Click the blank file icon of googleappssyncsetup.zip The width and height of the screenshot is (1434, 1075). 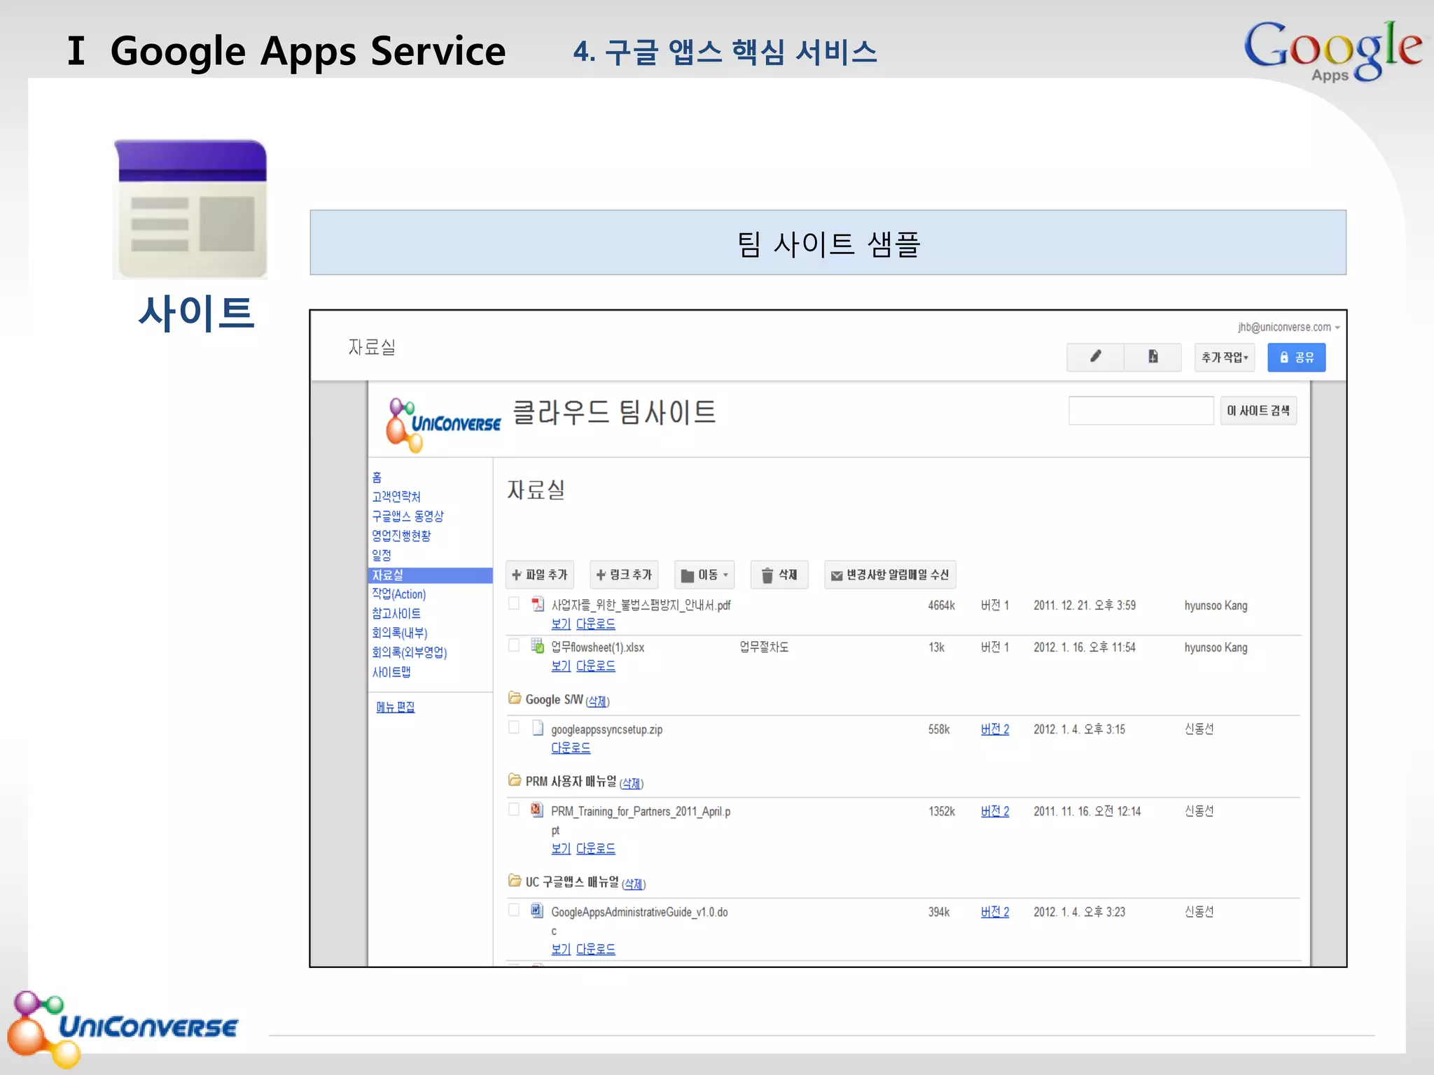pyautogui.click(x=538, y=728)
